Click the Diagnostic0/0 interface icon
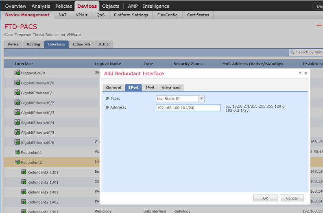This screenshot has height=213, width=323. coord(17,72)
